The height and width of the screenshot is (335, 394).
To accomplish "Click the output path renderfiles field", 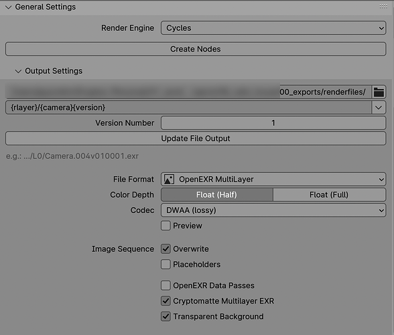I will pyautogui.click(x=188, y=92).
